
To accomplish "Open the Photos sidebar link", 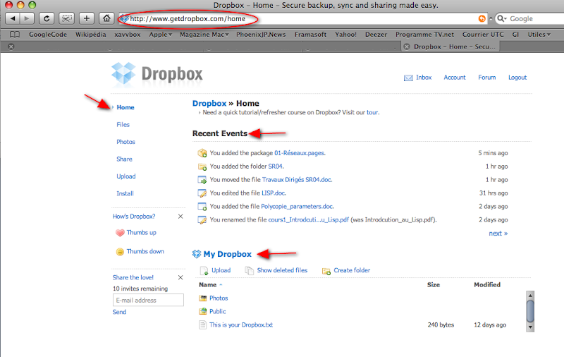I will [x=125, y=142].
